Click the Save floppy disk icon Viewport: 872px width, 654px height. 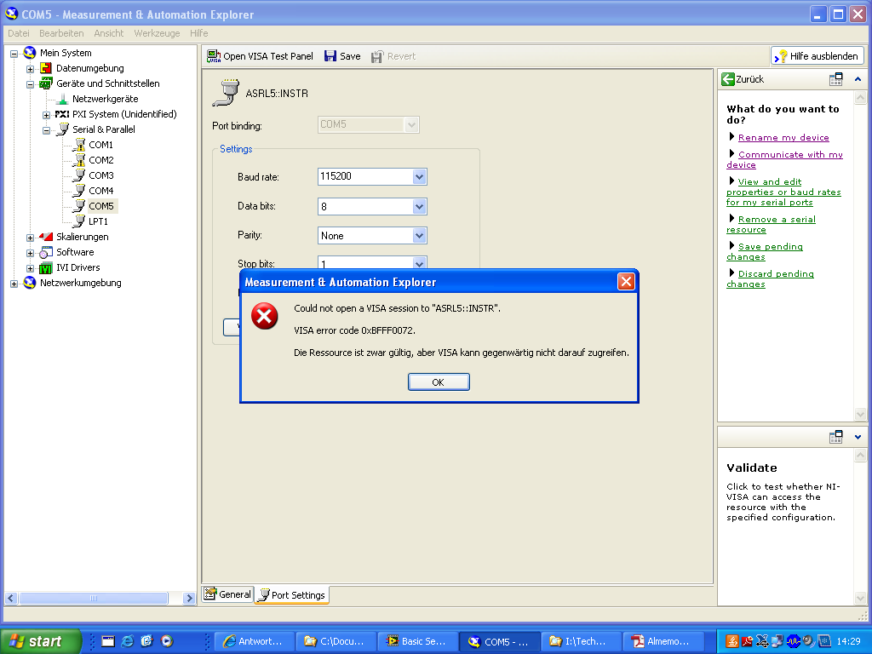point(330,56)
